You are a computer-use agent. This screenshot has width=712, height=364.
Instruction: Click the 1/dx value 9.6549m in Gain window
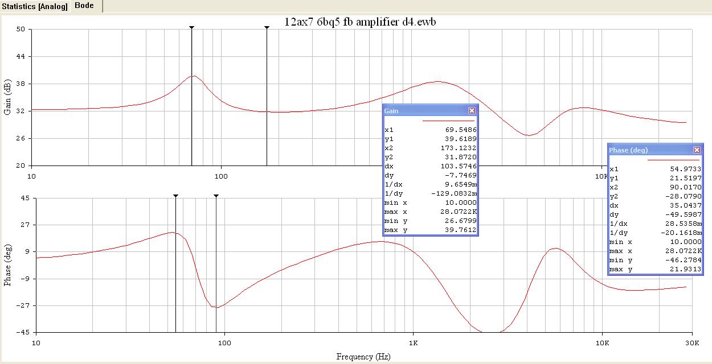pos(461,184)
